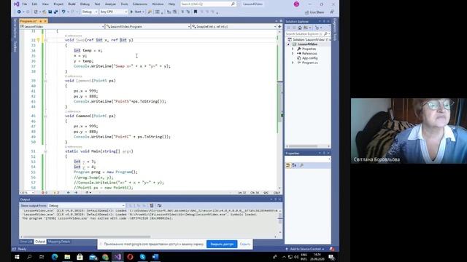
Task: Open the File menu
Action: 24,4
